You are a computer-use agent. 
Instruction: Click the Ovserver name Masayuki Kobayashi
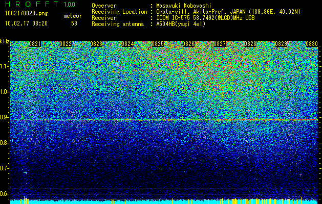click(184, 6)
